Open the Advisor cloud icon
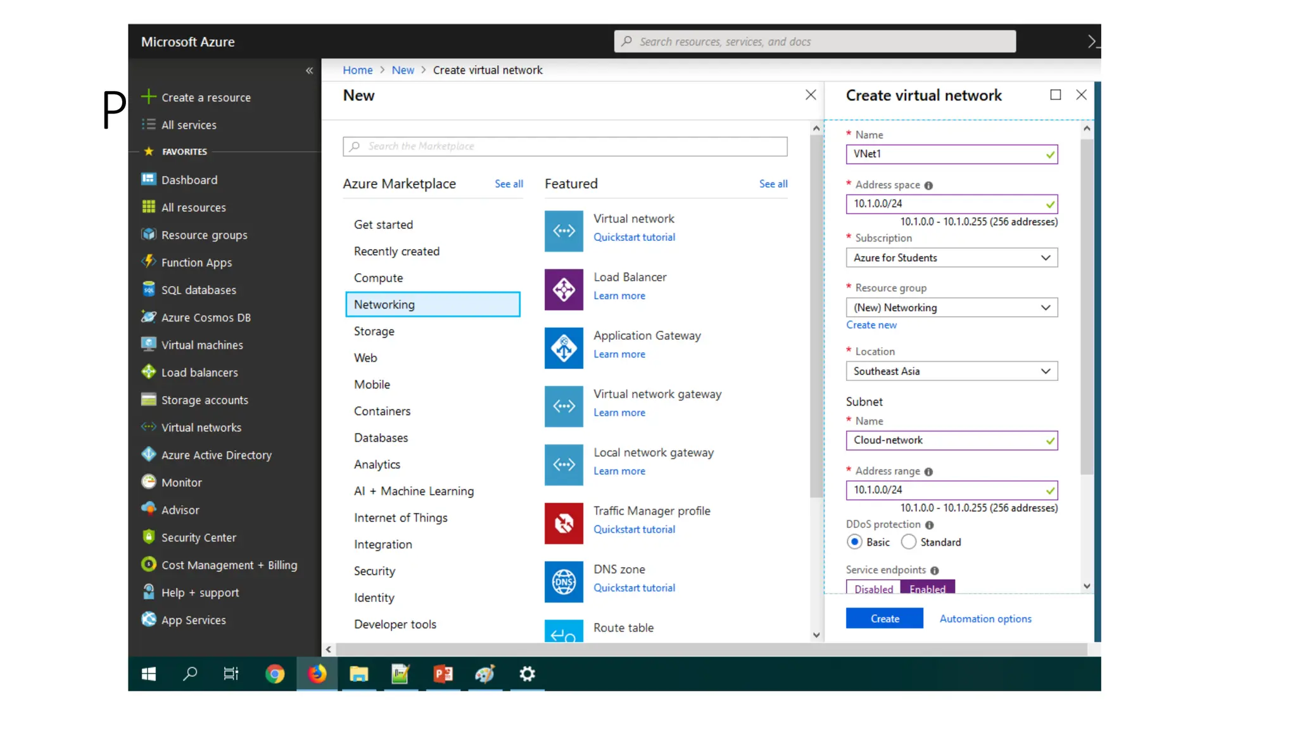1297x730 pixels. point(148,509)
